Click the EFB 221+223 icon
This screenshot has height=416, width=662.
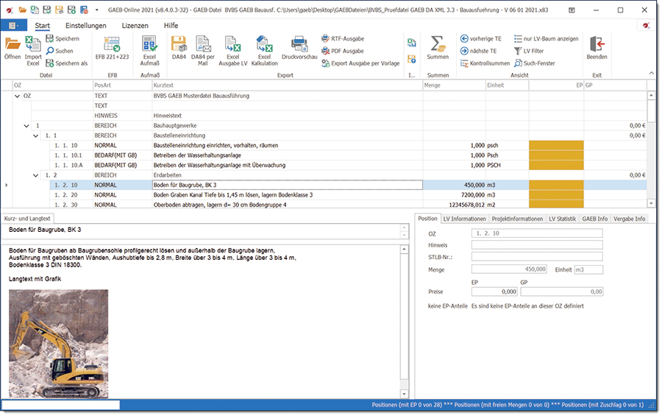[112, 44]
